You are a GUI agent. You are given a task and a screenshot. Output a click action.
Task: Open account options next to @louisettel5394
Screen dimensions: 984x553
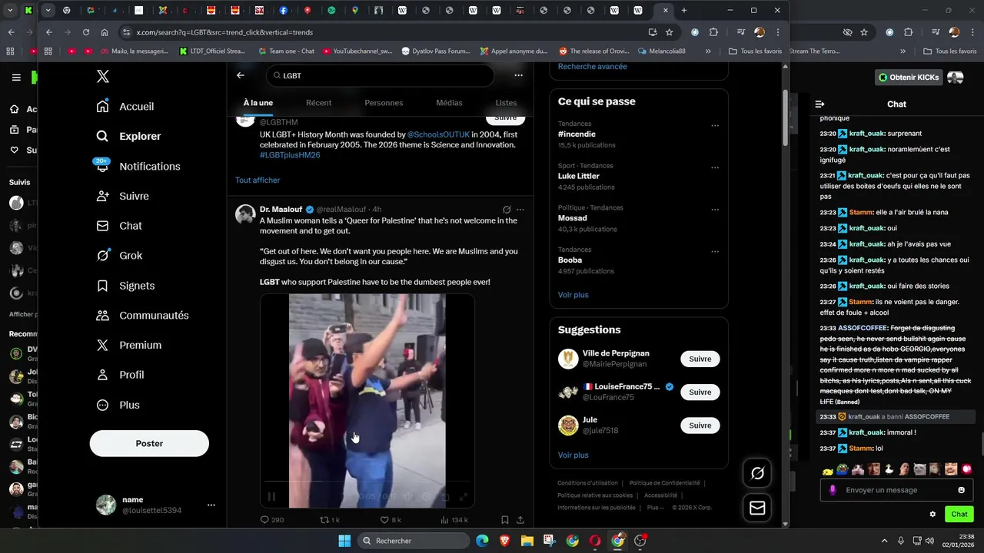pyautogui.click(x=211, y=505)
